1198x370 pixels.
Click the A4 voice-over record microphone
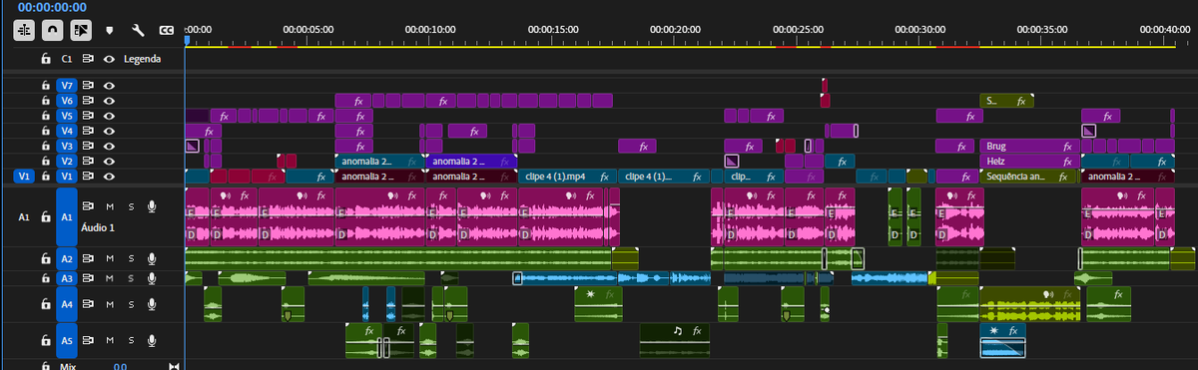(x=152, y=303)
